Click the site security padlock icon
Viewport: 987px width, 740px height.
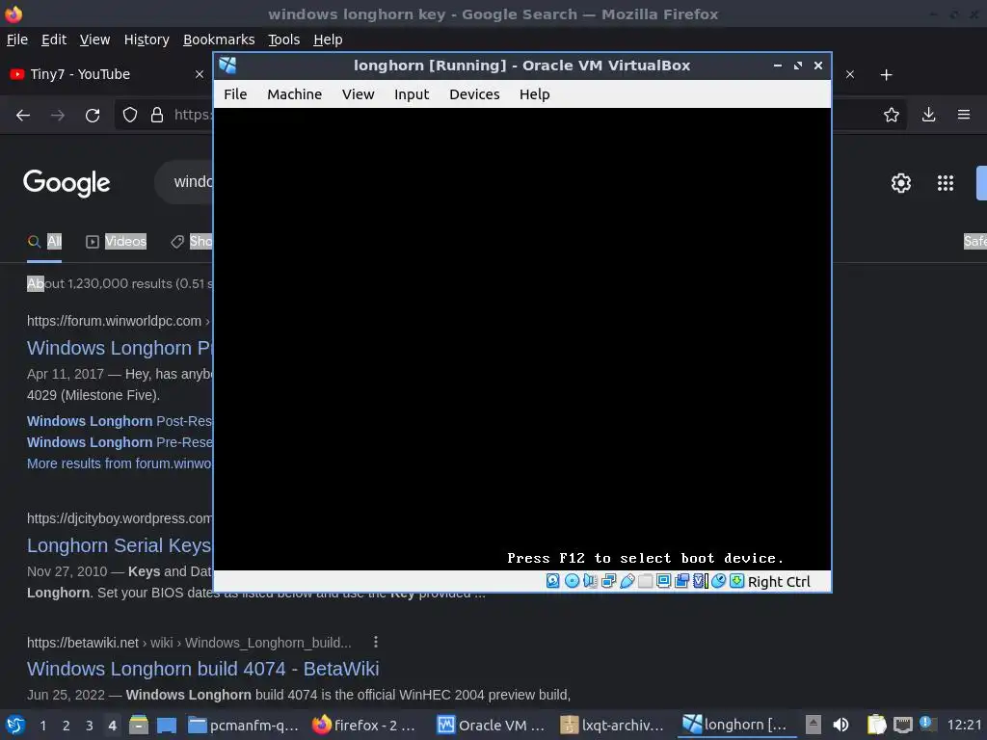click(x=157, y=115)
